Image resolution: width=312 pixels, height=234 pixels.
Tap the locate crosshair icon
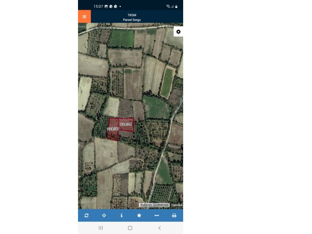[x=104, y=215]
